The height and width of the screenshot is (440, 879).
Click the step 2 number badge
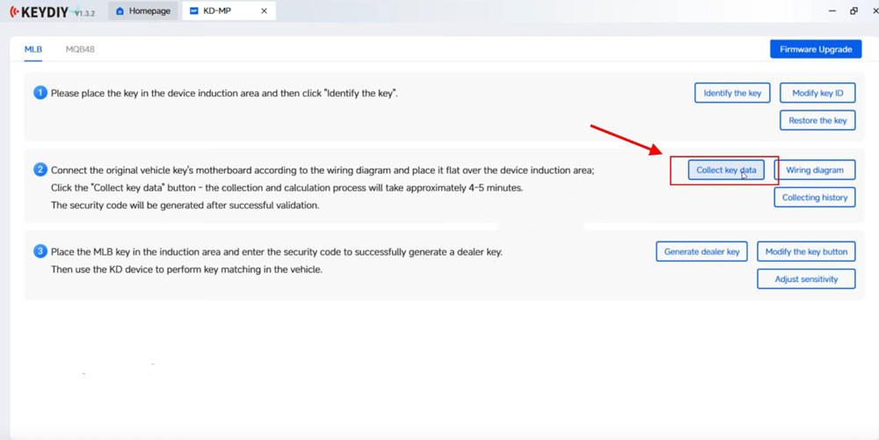40,170
